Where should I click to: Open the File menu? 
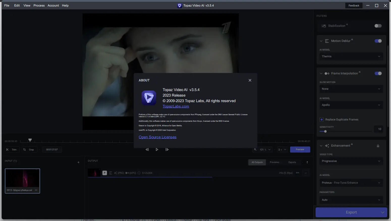[x=7, y=6]
